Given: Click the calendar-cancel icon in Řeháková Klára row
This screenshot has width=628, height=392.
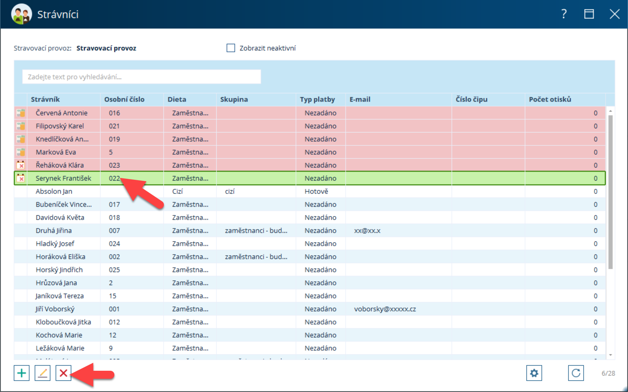Looking at the screenshot, I should coord(21,165).
